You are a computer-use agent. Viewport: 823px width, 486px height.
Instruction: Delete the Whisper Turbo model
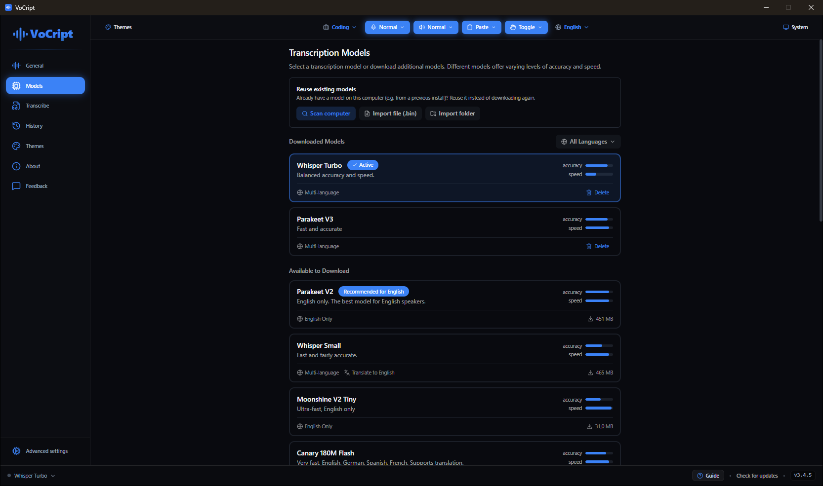pos(598,192)
